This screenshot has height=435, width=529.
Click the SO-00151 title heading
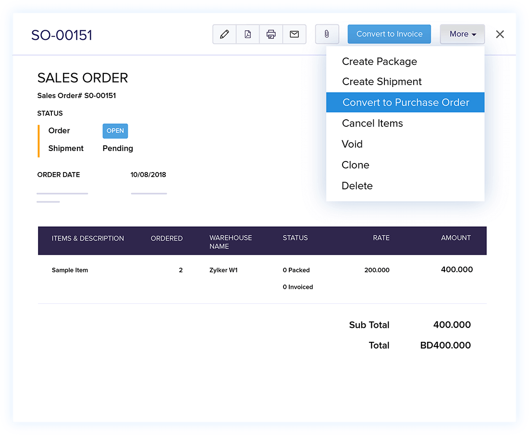coord(62,35)
